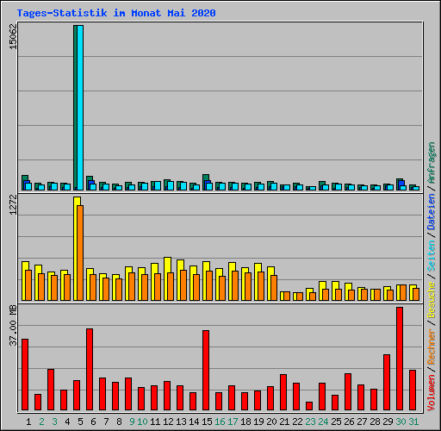Image resolution: width=441 pixels, height=431 pixels.
Task: Click day label 16 on the x-axis
Action: click(220, 422)
